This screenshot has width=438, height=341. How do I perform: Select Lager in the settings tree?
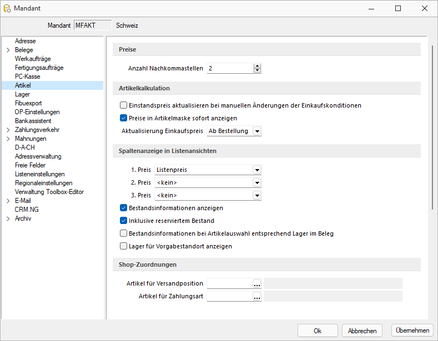click(22, 94)
